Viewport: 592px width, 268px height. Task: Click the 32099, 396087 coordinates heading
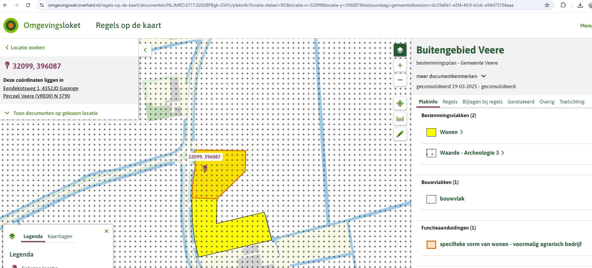(37, 66)
